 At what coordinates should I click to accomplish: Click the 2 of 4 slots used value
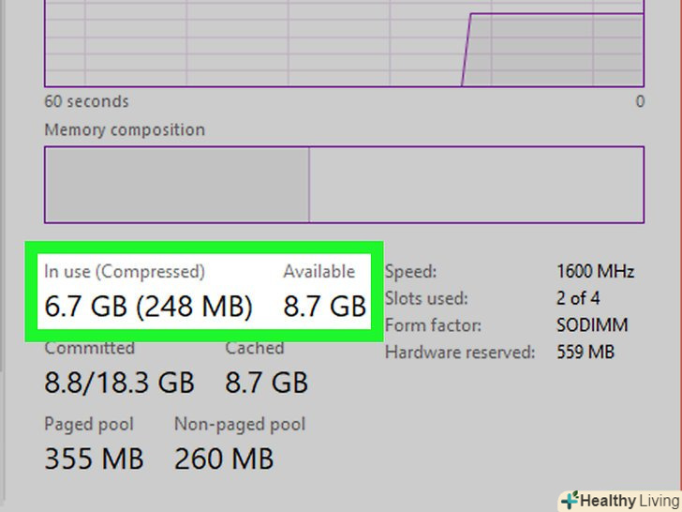(578, 298)
